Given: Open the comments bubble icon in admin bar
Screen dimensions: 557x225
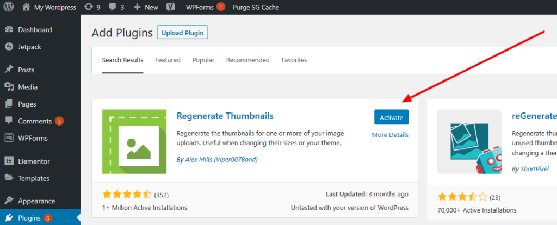Looking at the screenshot, I should [x=114, y=7].
